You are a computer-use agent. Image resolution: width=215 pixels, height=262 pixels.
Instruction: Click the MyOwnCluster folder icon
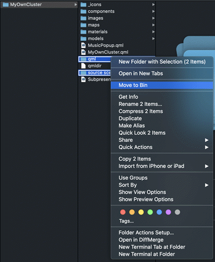[x=6, y=4]
